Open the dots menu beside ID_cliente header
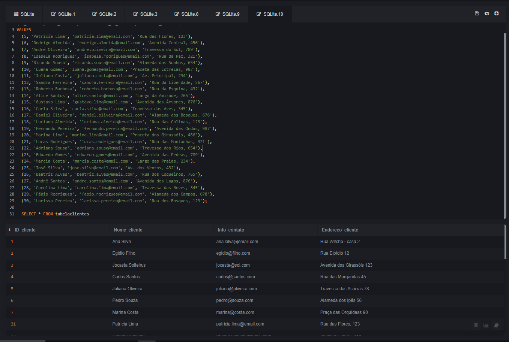 pyautogui.click(x=10, y=230)
